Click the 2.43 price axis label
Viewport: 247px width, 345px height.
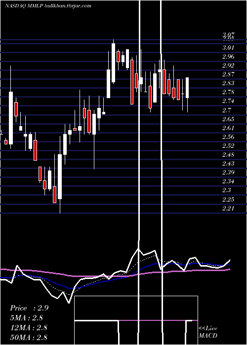click(x=228, y=164)
